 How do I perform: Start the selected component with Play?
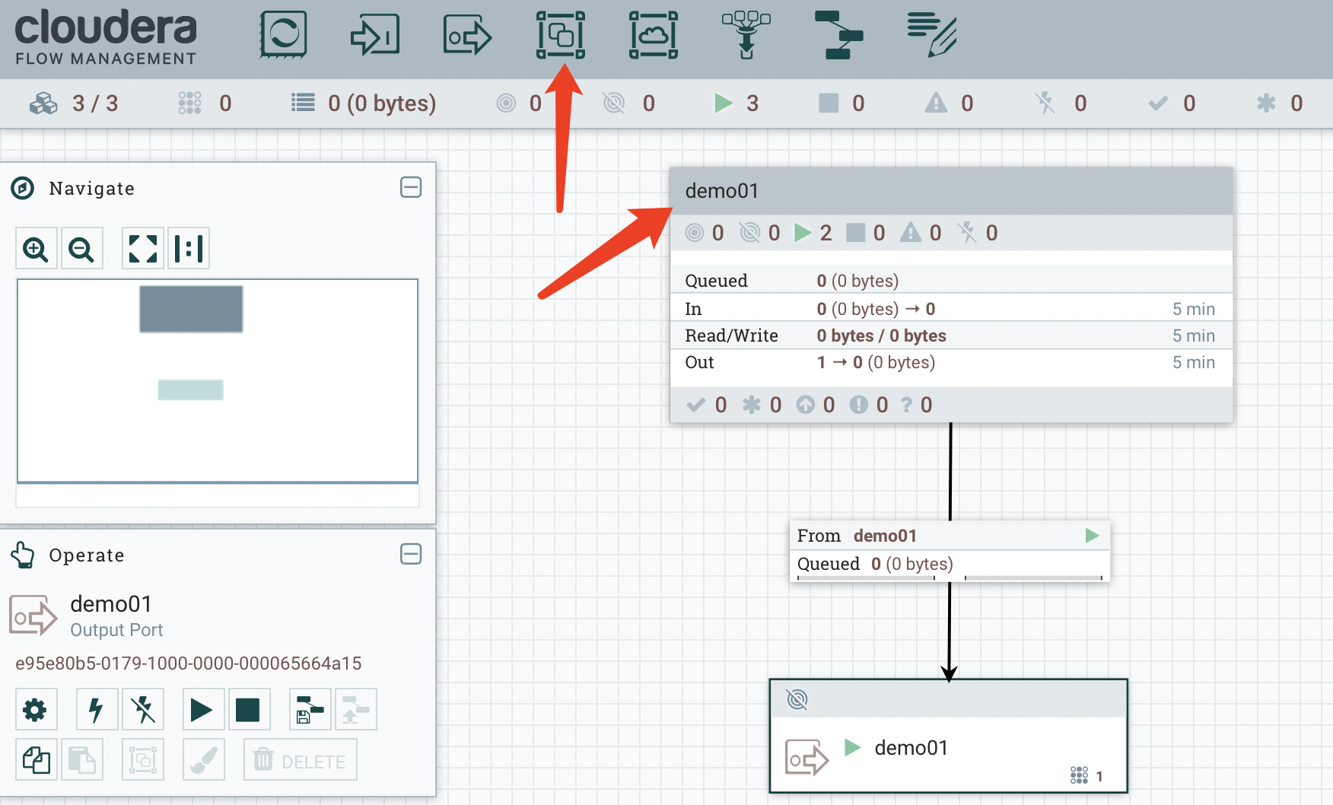pos(203,710)
